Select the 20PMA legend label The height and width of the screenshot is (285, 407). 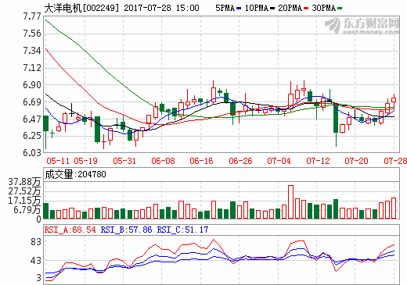click(290, 8)
